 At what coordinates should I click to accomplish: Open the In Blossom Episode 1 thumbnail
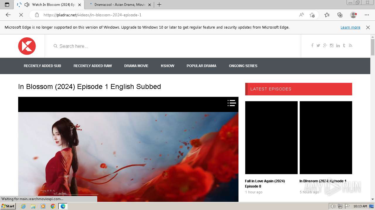326,138
